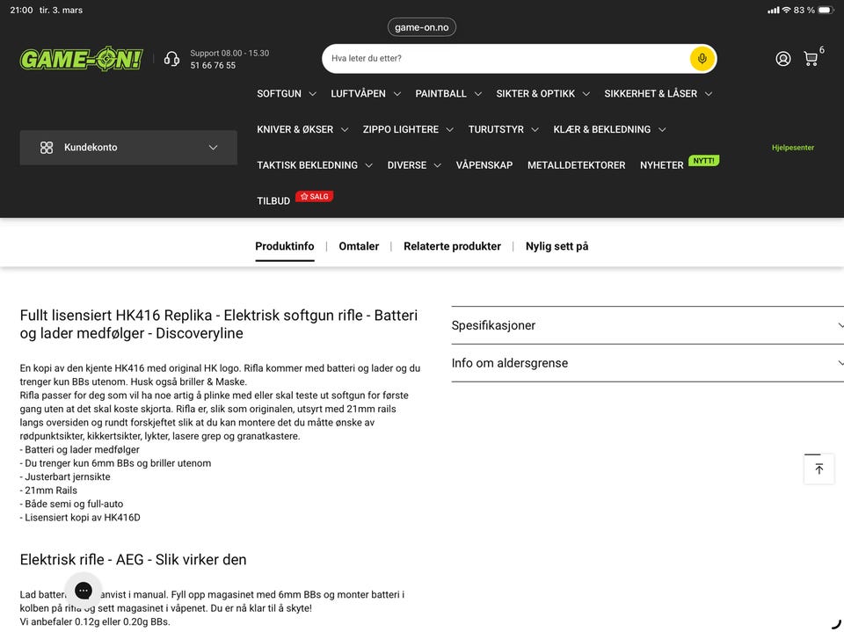Click the 'Du trenger kun 6mm BBs' bullet

(116, 463)
